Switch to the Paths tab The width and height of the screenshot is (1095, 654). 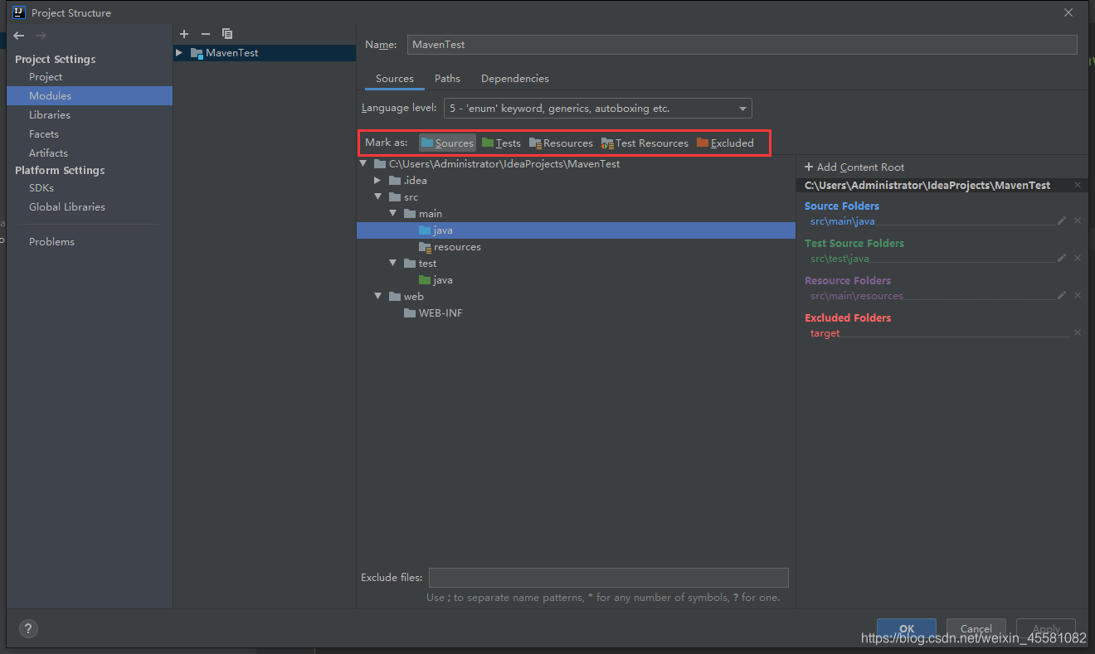point(447,79)
